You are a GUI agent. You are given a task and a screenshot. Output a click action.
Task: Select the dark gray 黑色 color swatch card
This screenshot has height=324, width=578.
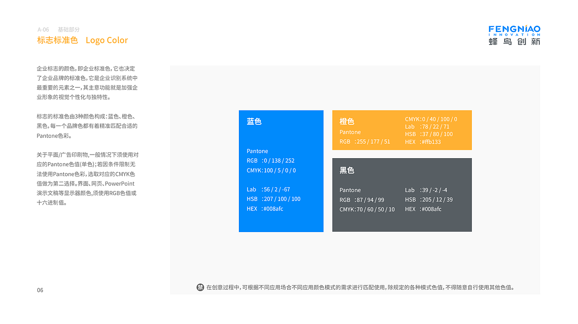click(402, 195)
